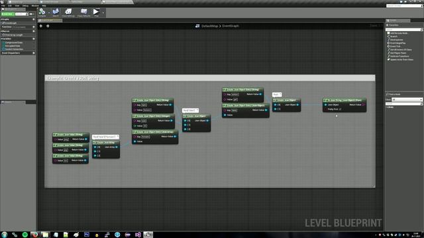Click the graph forward navigation arrow
This screenshot has width=424, height=238.
48,26
